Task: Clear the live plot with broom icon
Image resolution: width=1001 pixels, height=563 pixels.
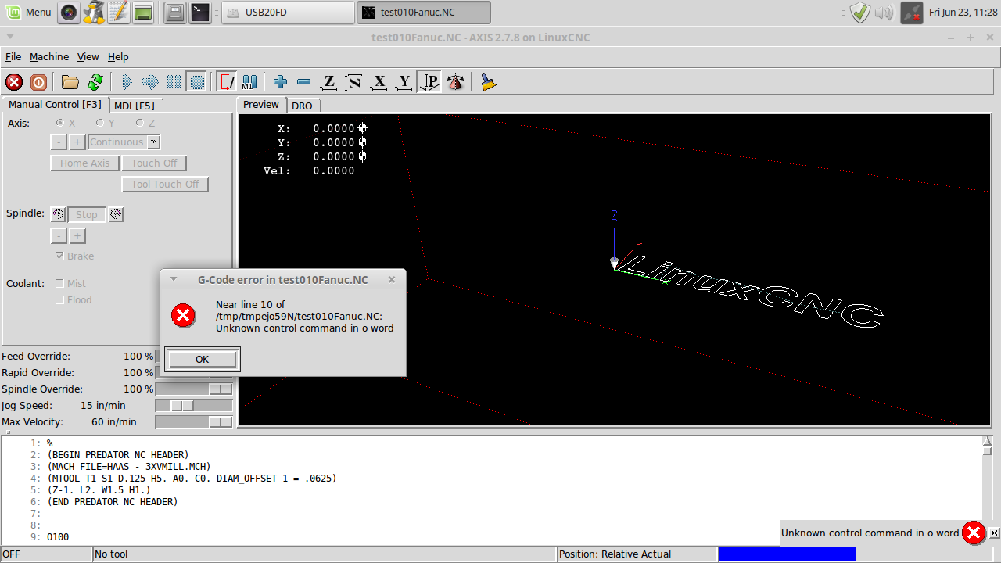Action: coord(489,82)
